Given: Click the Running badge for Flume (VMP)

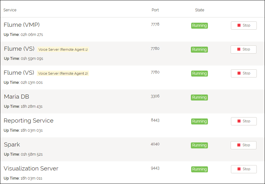Looking at the screenshot, I should [199, 26].
